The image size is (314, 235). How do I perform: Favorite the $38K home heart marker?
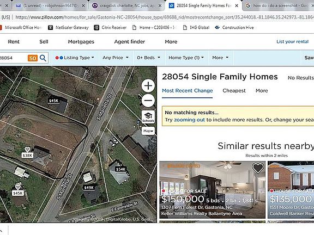[27, 150]
